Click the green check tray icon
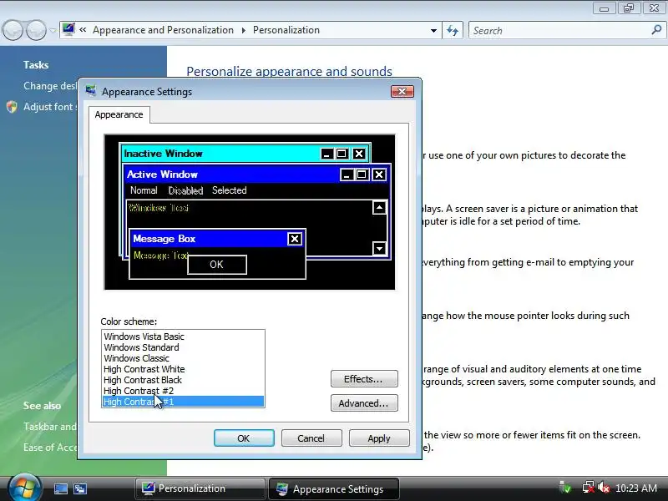 [565, 488]
